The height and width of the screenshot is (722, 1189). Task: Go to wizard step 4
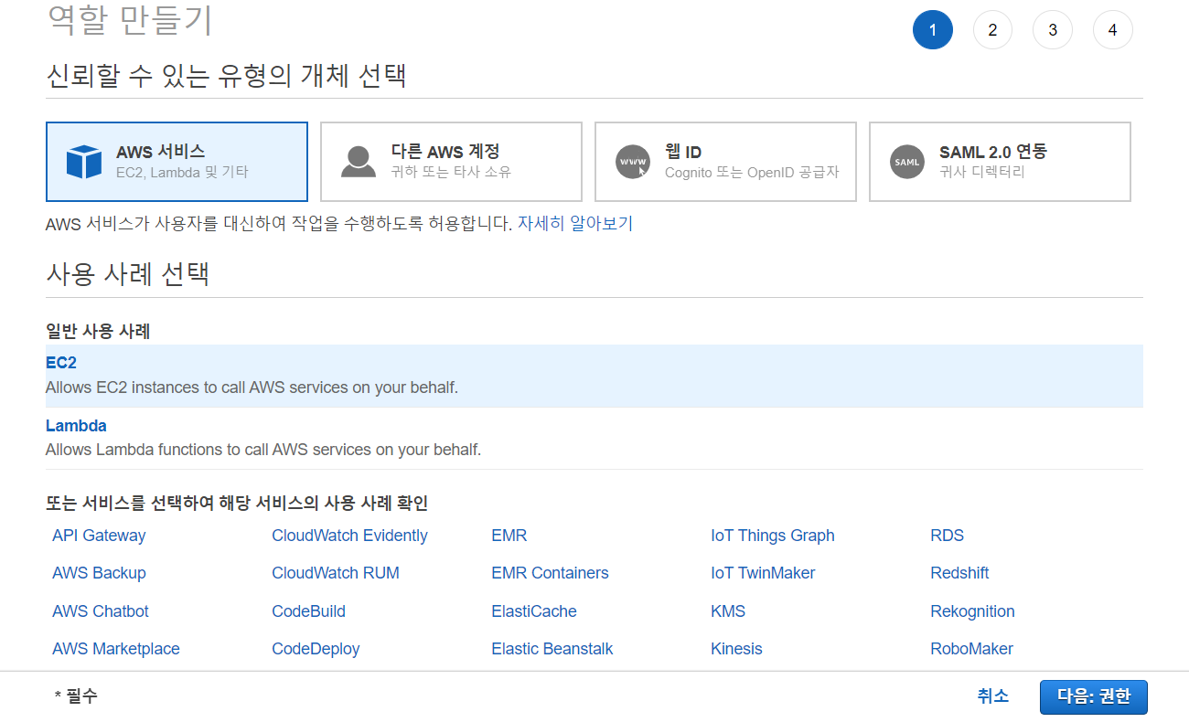coord(1112,30)
